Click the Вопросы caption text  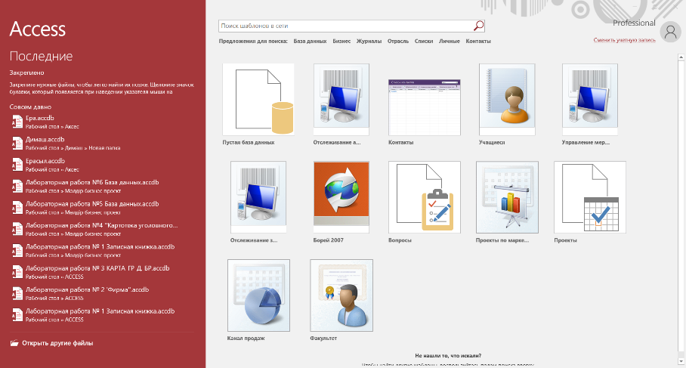click(x=400, y=240)
